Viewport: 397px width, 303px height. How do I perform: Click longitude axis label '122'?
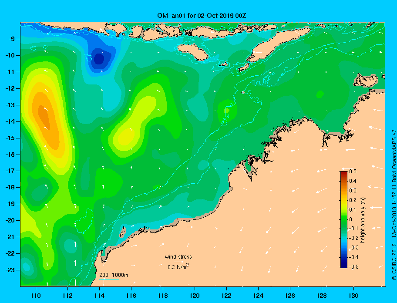coord(226,296)
